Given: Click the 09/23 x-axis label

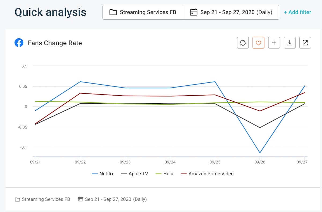Looking at the screenshot, I should pos(125,162).
